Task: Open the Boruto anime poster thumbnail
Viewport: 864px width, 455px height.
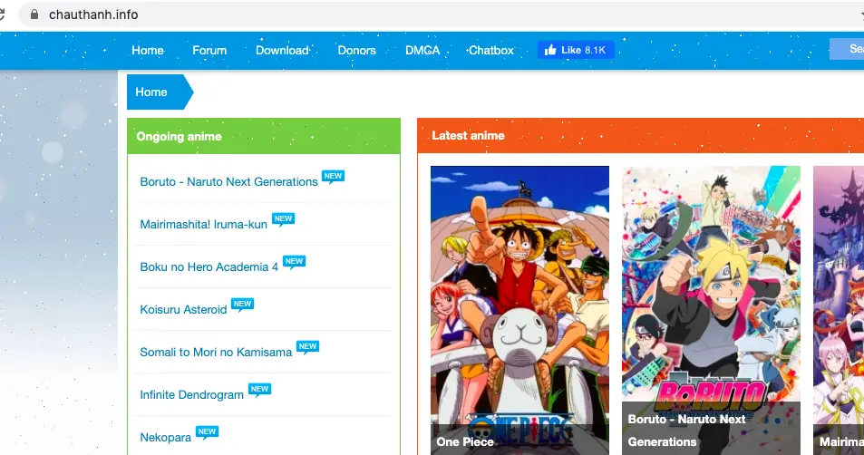Action: [711, 310]
